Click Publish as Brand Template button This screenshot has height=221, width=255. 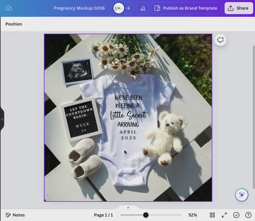186,8
